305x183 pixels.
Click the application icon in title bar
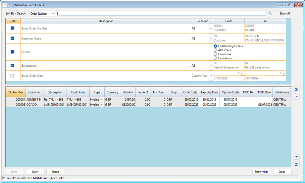tap(4, 5)
